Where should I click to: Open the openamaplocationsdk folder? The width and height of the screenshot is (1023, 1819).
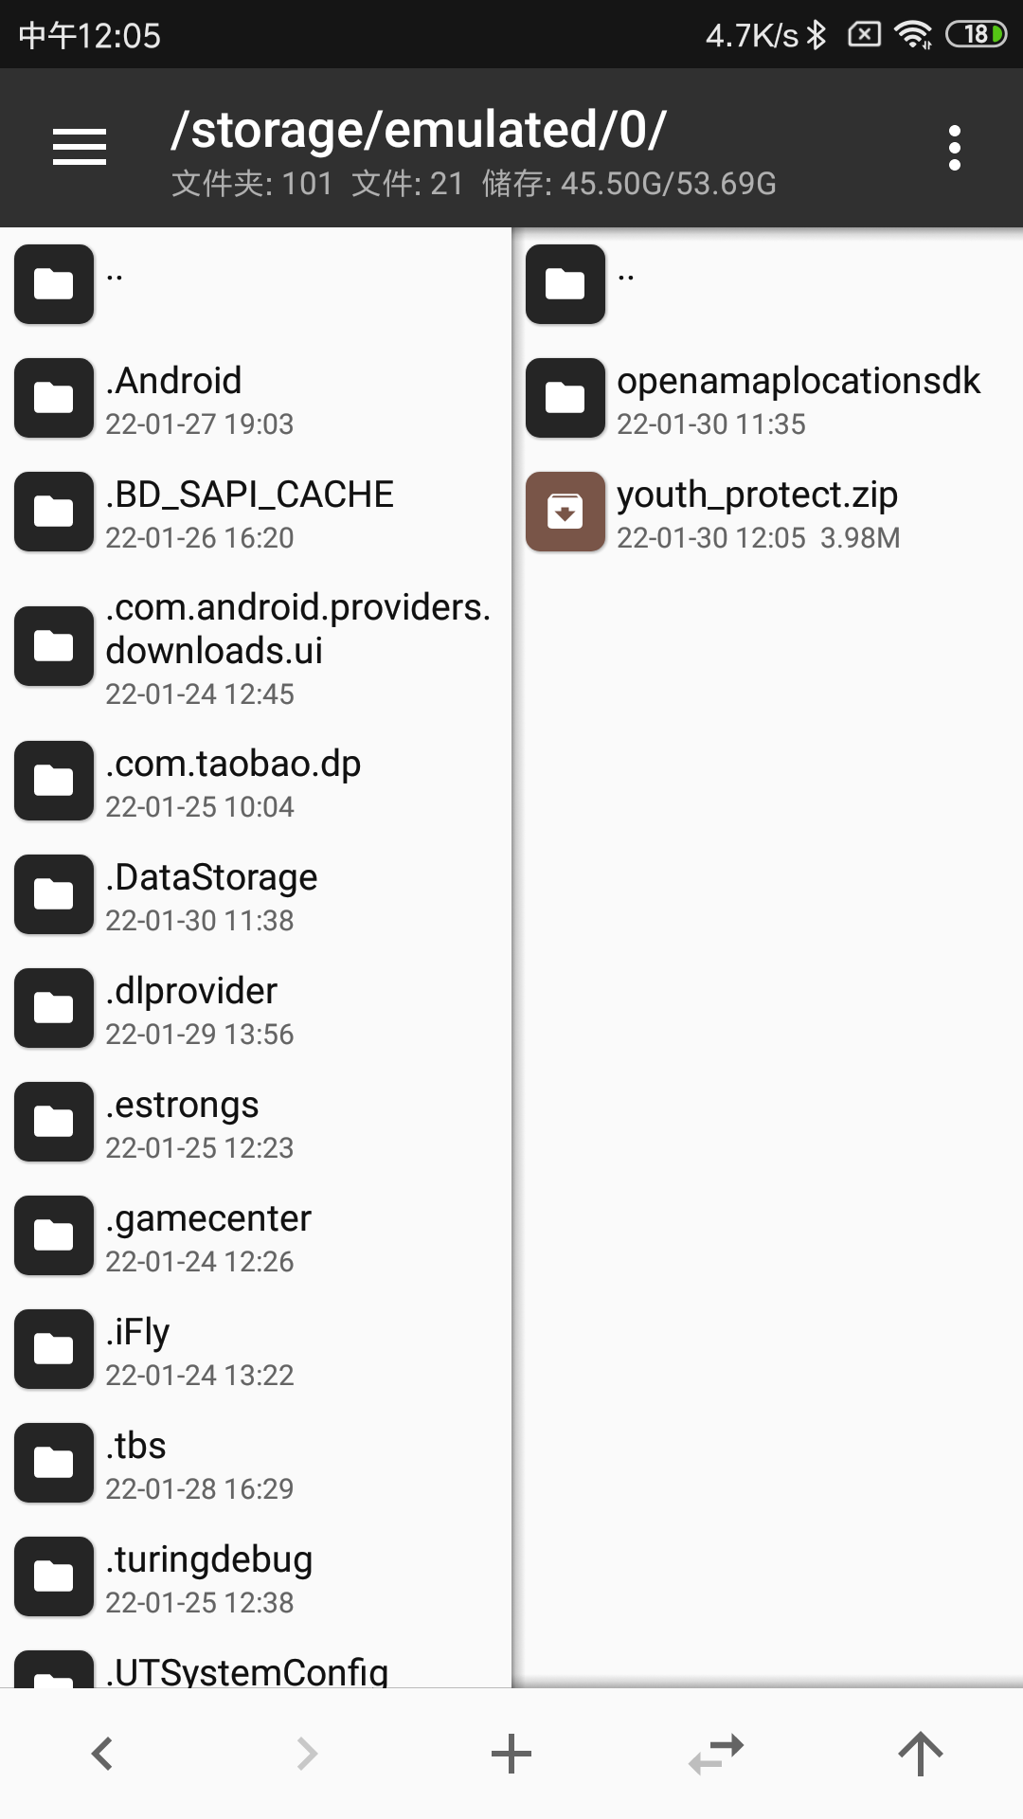pyautogui.click(x=767, y=398)
